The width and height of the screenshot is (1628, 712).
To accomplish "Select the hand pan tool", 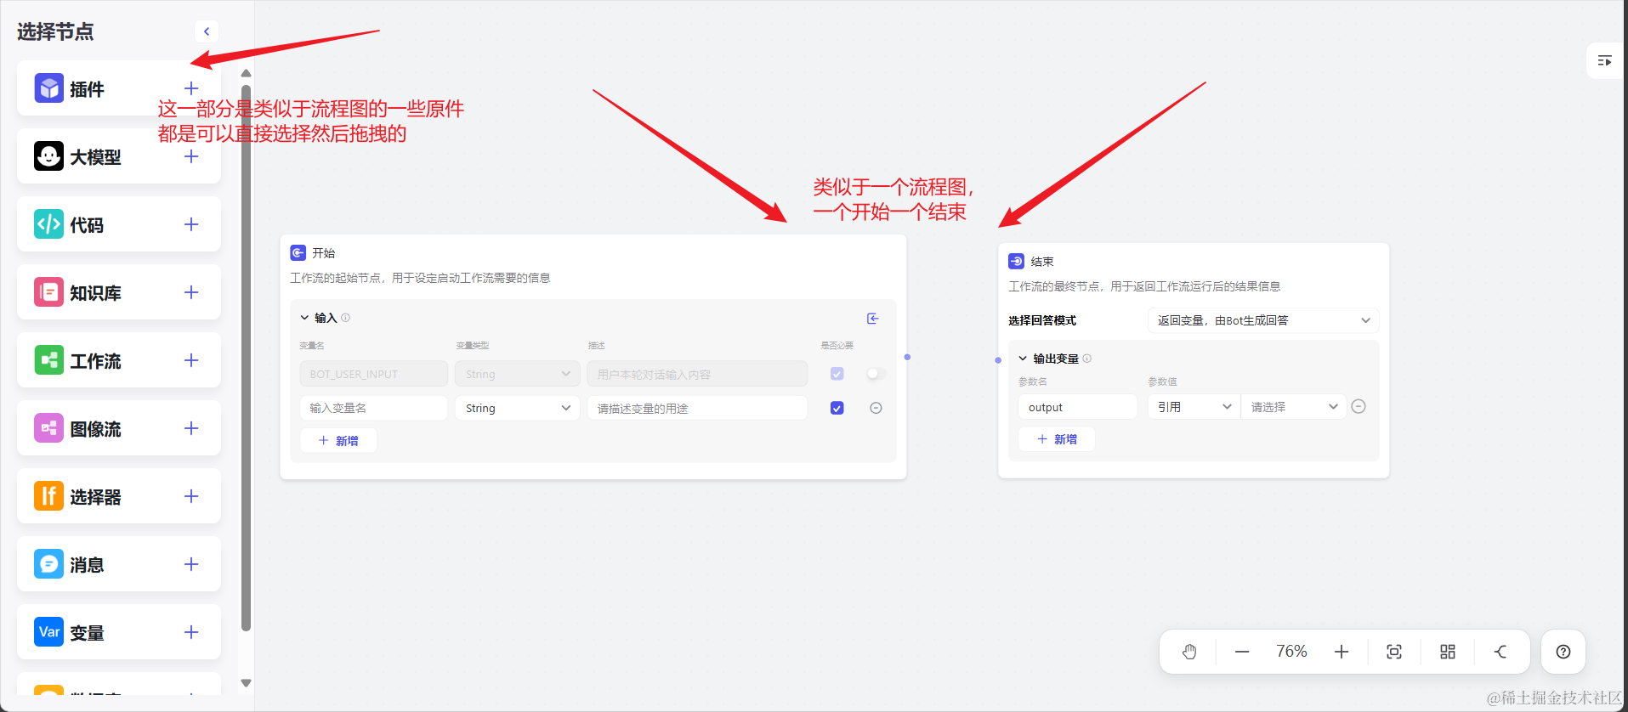I will coord(1189,652).
